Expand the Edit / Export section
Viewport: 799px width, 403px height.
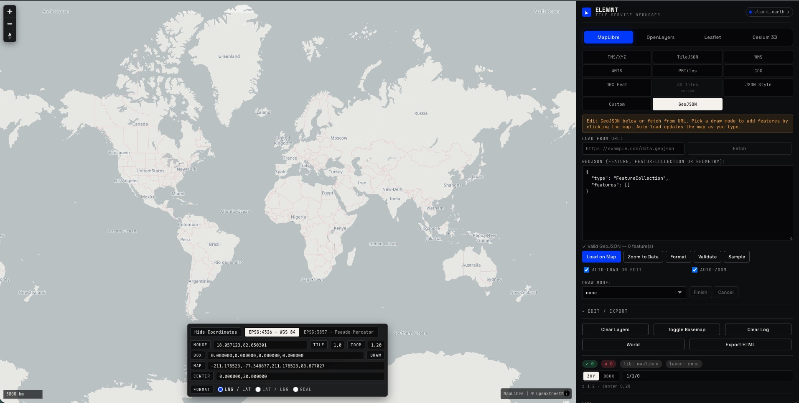605,311
